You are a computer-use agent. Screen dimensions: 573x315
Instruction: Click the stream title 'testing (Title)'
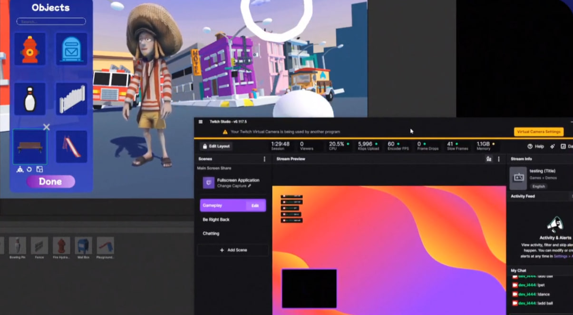[543, 171]
